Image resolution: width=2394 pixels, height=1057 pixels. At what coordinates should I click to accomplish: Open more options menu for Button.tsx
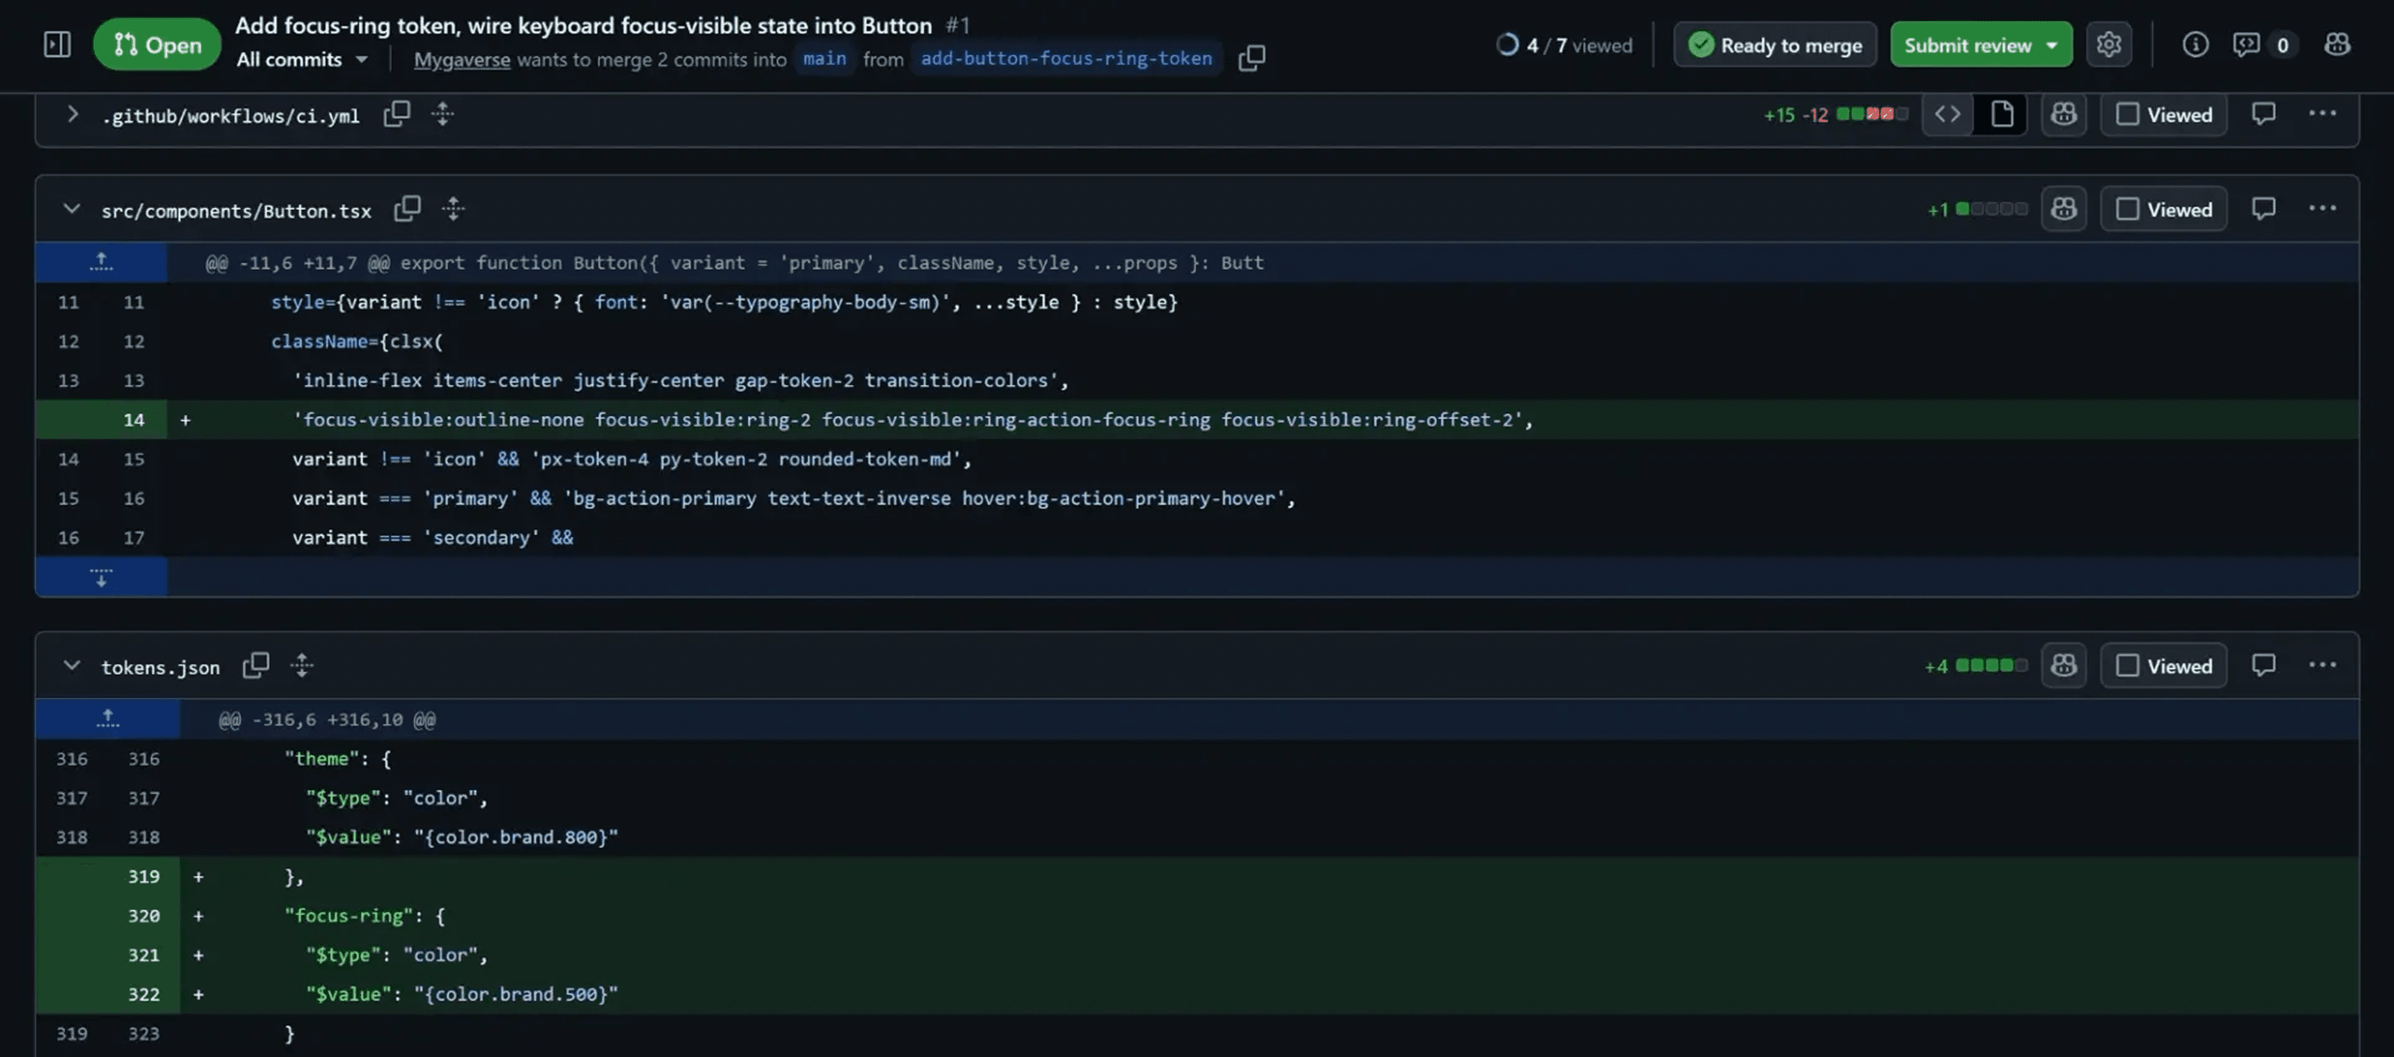pos(2322,208)
